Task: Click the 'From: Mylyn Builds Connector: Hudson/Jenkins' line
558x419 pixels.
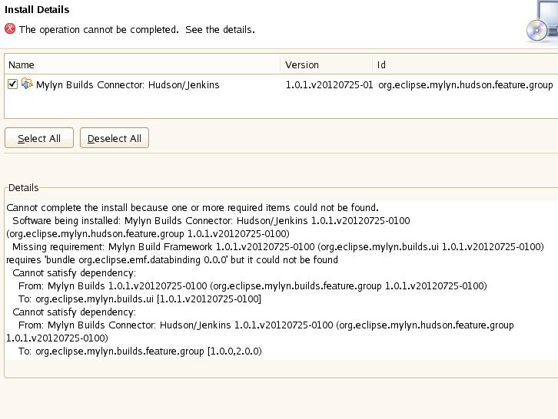Action: coord(266,325)
